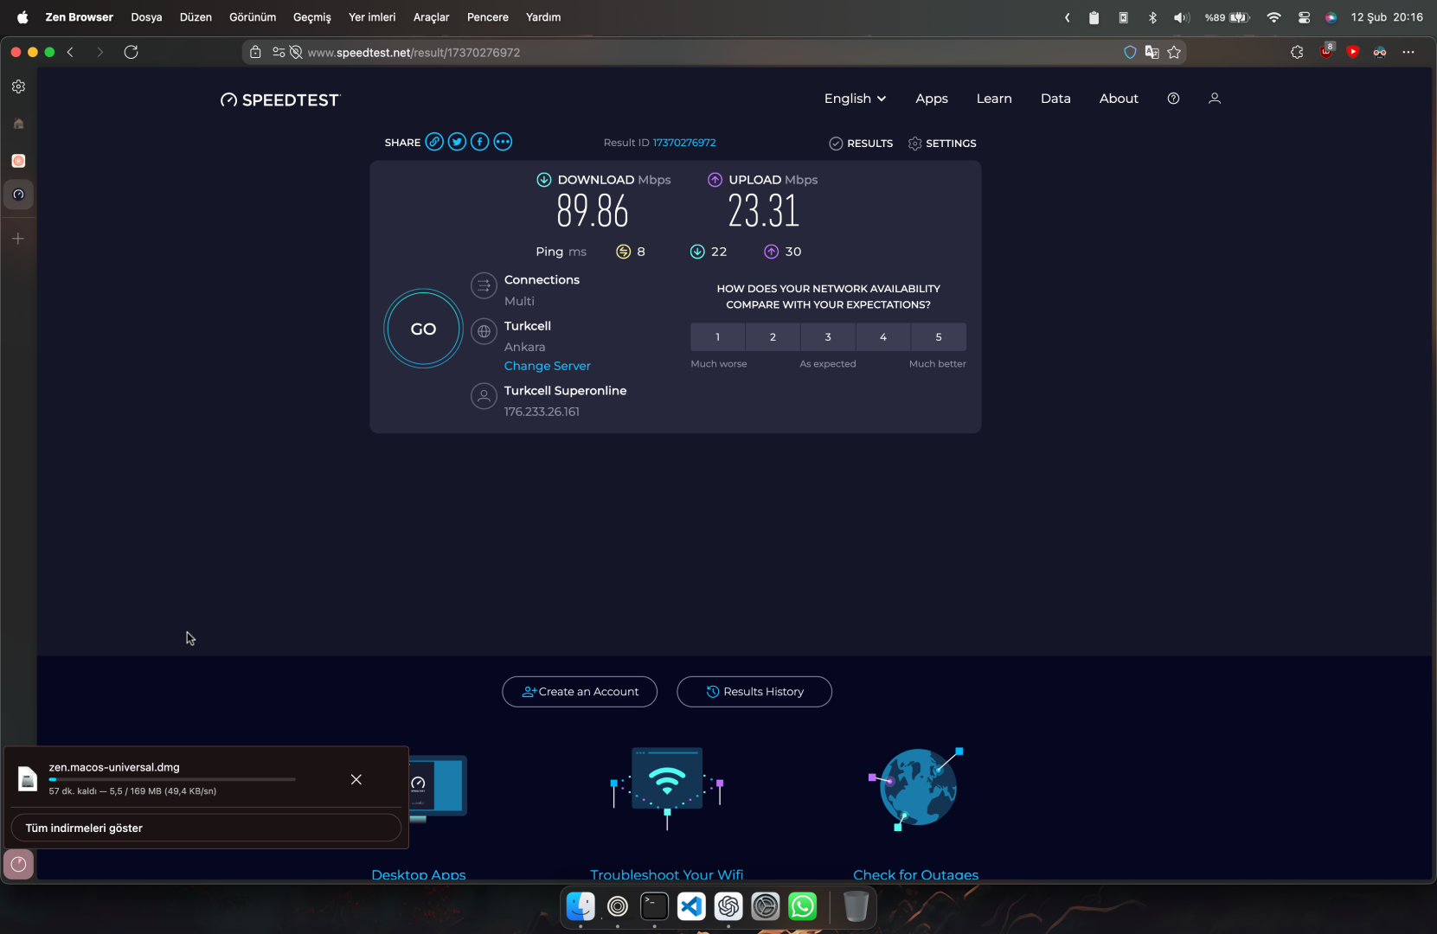Open the browser extensions puzzle icon
Image resolution: width=1437 pixels, height=934 pixels.
tap(1297, 52)
